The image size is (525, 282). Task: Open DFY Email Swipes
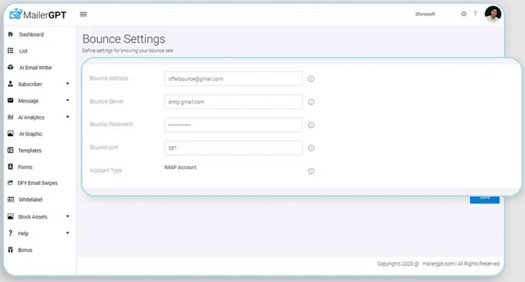point(38,183)
